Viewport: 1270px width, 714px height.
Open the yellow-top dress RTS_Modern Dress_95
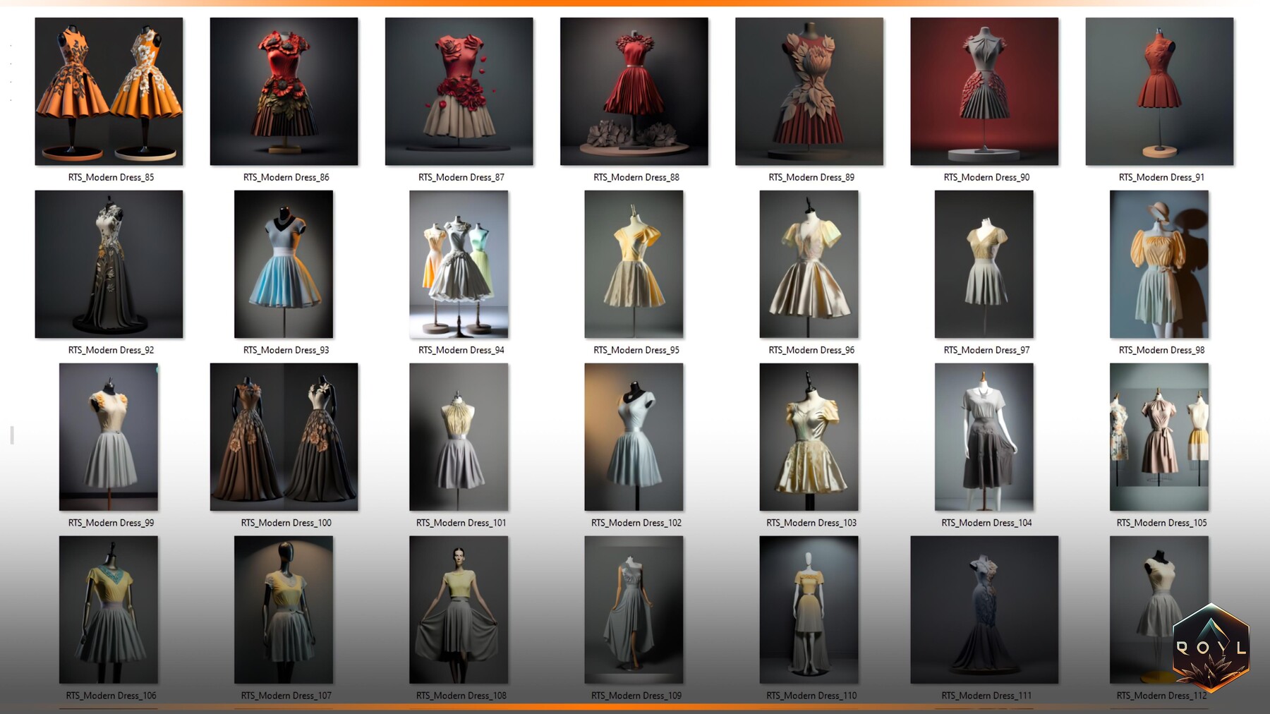(x=634, y=263)
